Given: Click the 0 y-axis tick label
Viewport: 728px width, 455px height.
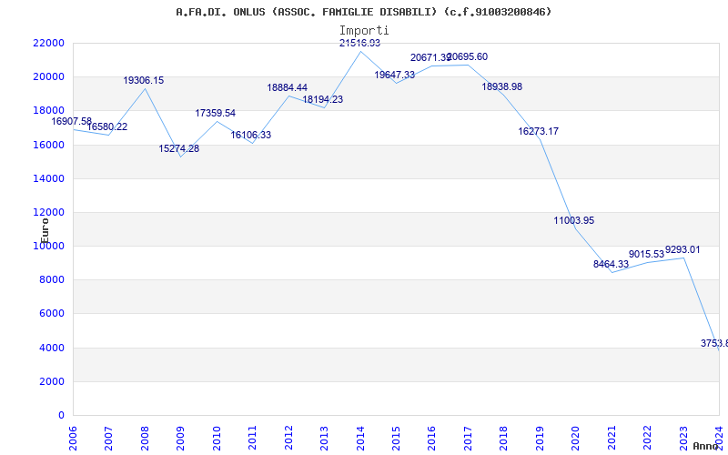Looking at the screenshot, I should pos(61,416).
